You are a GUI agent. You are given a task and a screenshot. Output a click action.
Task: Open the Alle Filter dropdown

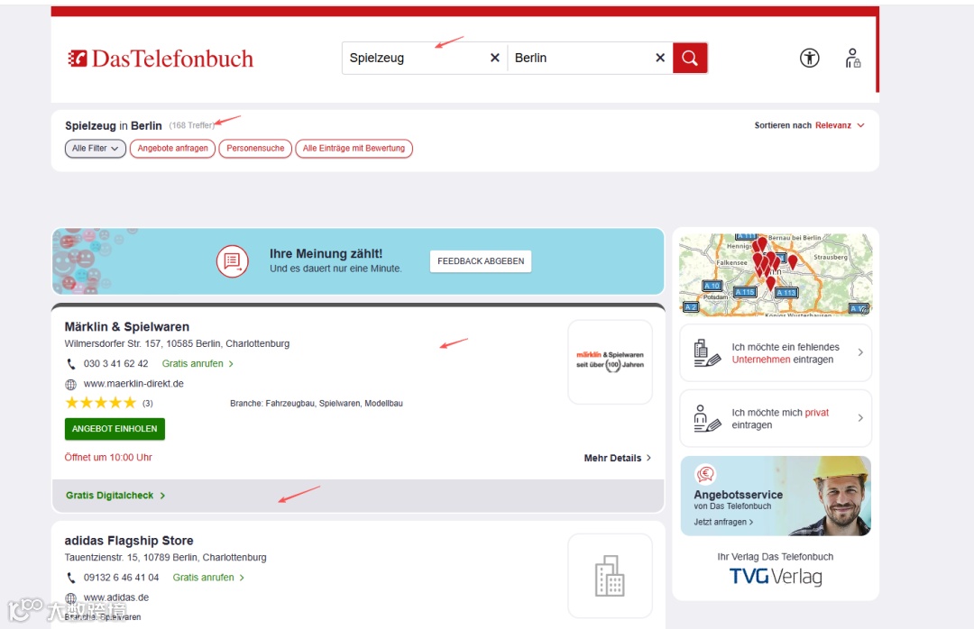95,149
